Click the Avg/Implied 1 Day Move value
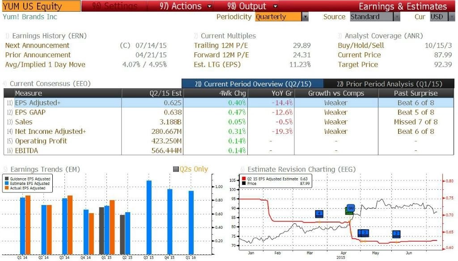Viewport: 458px width, 261px height. (144, 64)
